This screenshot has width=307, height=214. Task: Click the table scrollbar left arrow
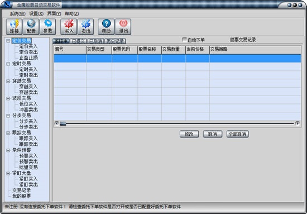click(56, 123)
